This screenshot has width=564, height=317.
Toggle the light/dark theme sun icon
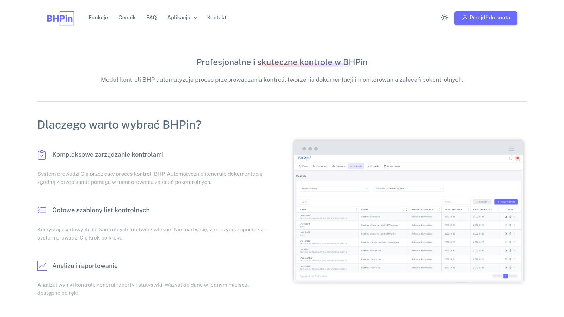445,18
